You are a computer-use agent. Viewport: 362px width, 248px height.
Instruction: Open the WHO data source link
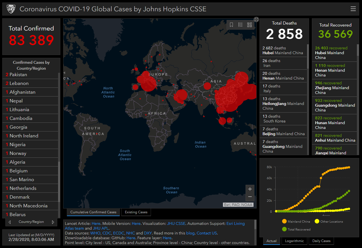(95, 233)
